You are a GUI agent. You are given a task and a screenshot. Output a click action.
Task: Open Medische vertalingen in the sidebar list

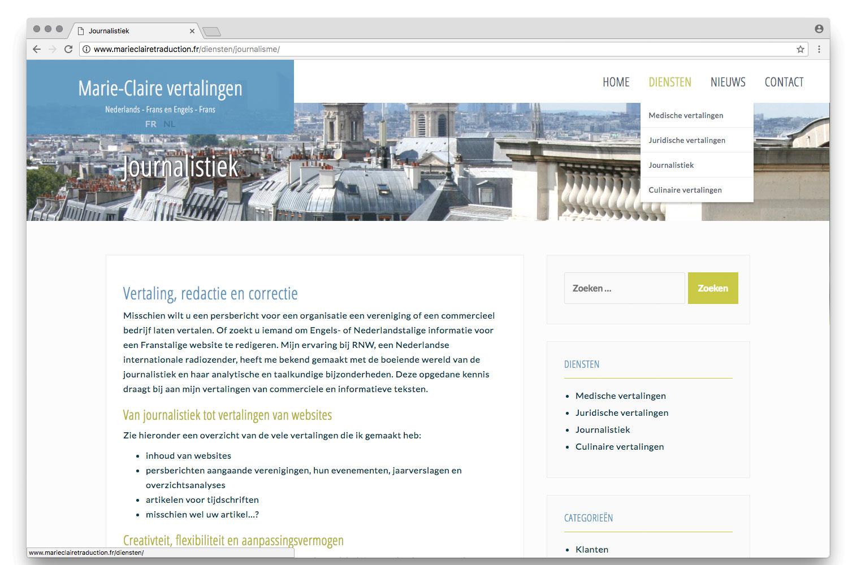point(621,395)
